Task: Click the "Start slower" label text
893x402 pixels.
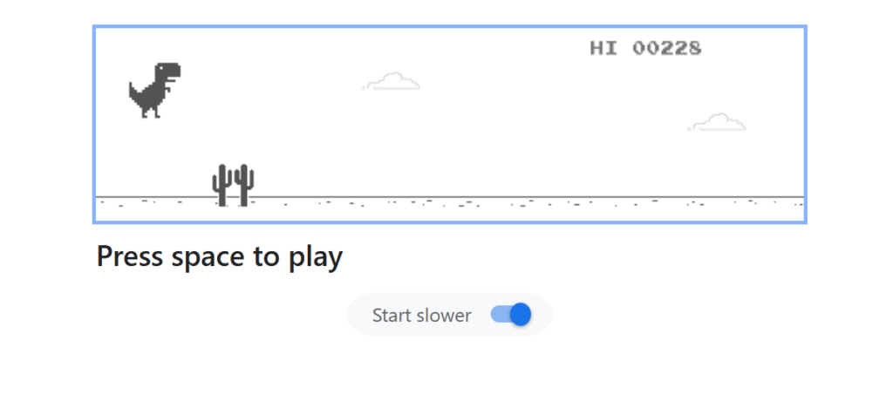Action: pos(421,316)
